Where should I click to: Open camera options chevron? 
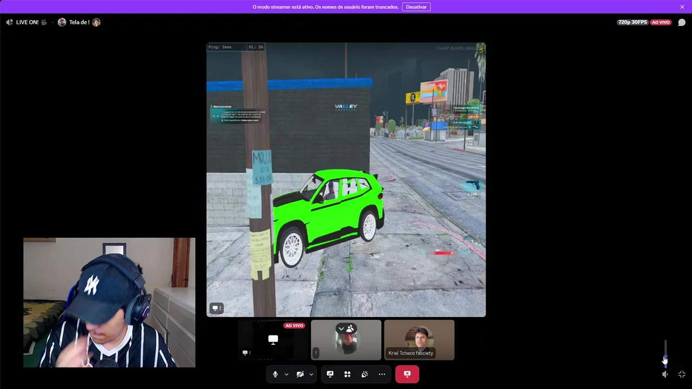pyautogui.click(x=311, y=374)
